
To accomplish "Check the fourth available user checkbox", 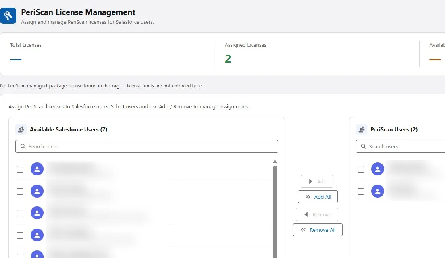I will (x=20, y=235).
